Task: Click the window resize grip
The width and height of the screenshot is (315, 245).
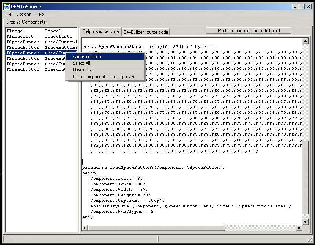Action: (x=310, y=240)
